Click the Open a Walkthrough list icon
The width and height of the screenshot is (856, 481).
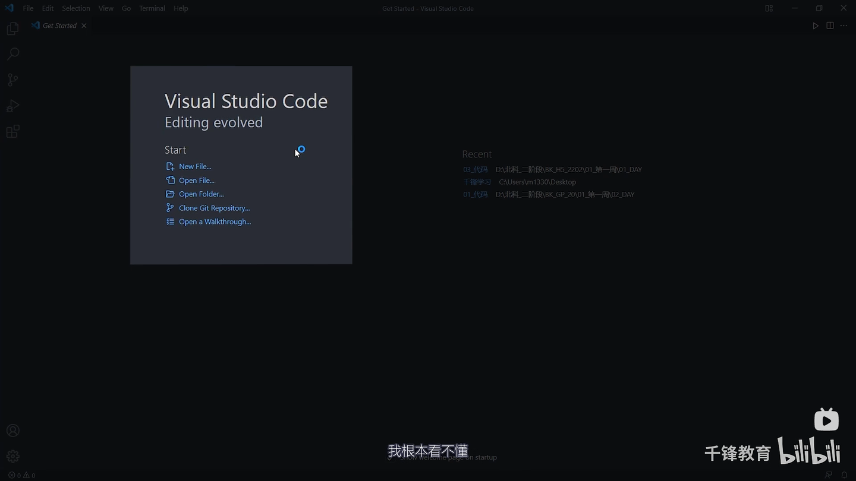coord(170,221)
